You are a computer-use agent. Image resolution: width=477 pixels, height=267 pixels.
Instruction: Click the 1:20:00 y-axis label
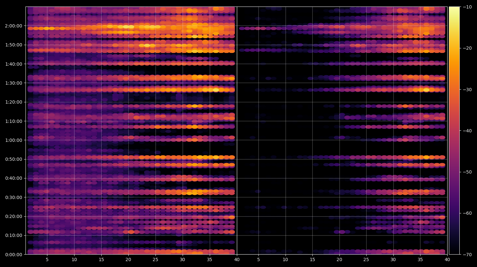pos(14,102)
